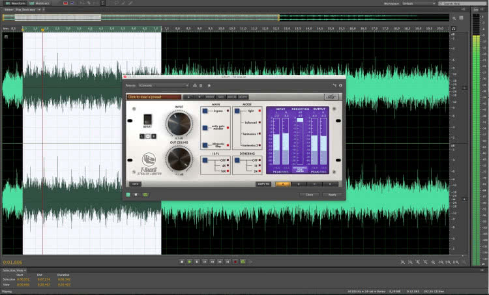Stop playback in transport bar
This screenshot has width=489, height=295.
182,262
